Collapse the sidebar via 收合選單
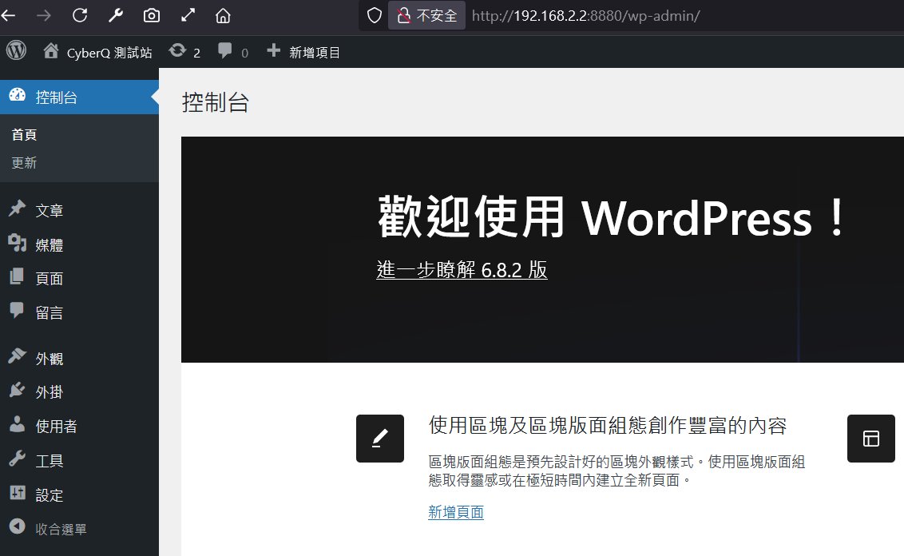Image resolution: width=904 pixels, height=556 pixels. pyautogui.click(x=79, y=529)
